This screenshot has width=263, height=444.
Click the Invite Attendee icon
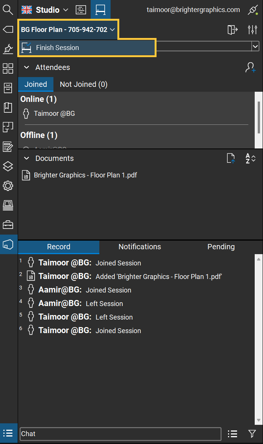251,67
